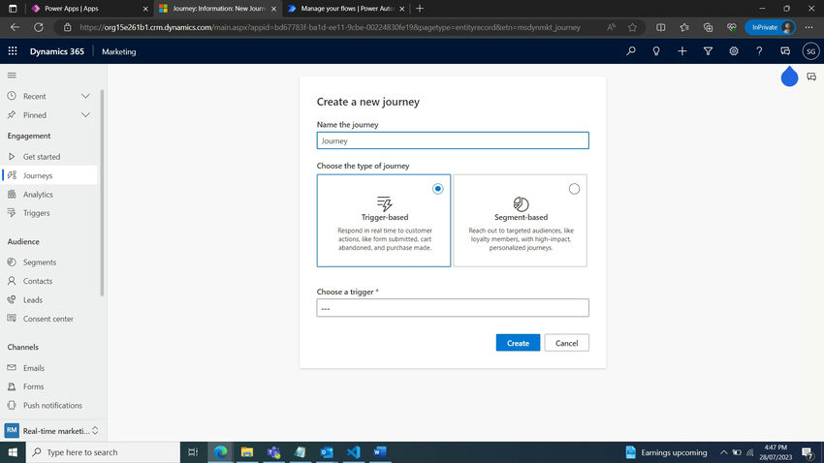Screen dimensions: 824x463
Task: Click the Marketing app name link
Action: point(119,51)
